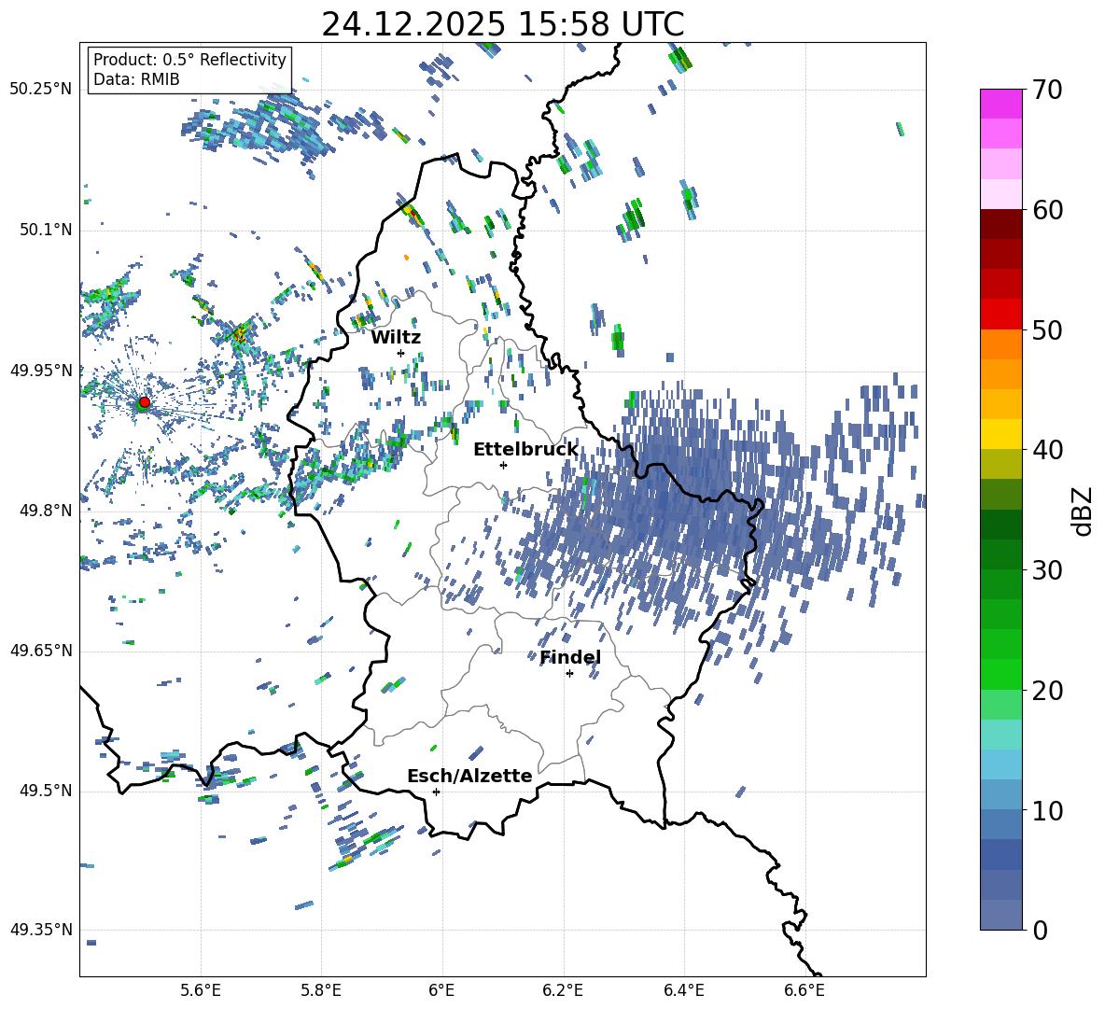Screen dimensions: 1105x1009
Task: Click the 'Ettelbruck' city label
Action: point(525,450)
